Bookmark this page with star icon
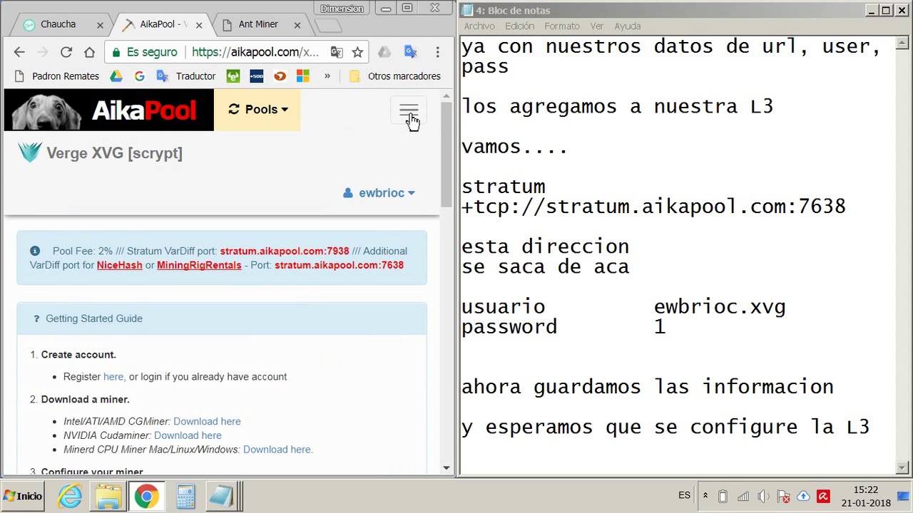This screenshot has width=913, height=513. (x=357, y=52)
